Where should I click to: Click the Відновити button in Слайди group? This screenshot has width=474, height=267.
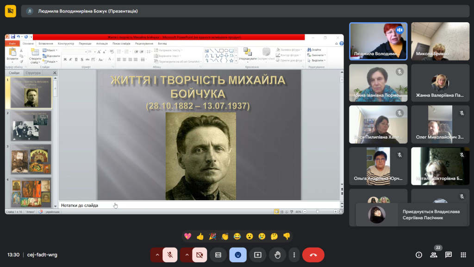tap(52, 56)
